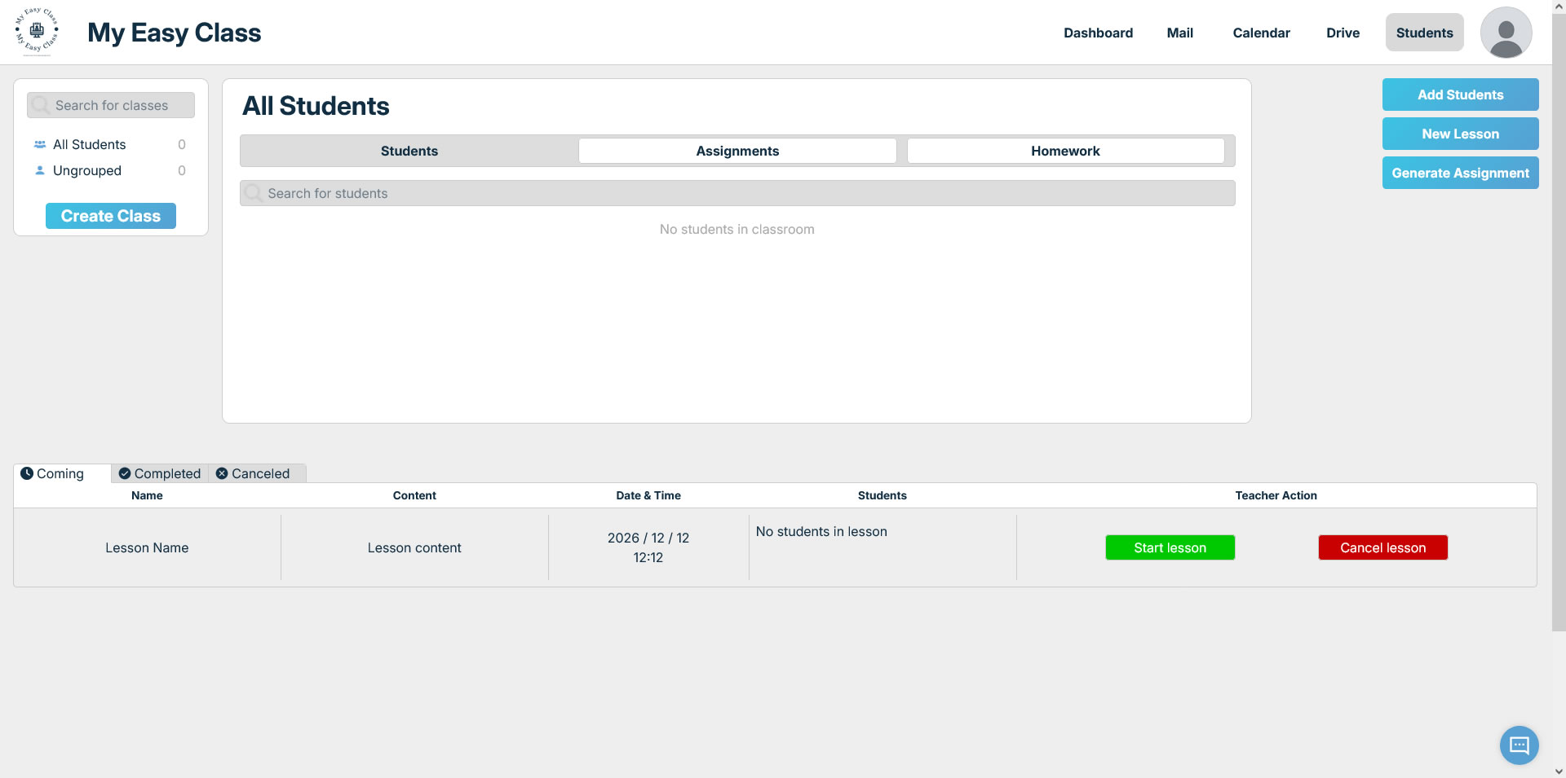
Task: Focus the Search for students field
Action: tap(737, 193)
